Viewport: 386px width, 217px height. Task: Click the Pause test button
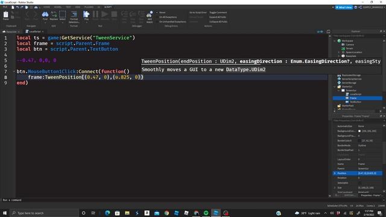(x=95, y=15)
